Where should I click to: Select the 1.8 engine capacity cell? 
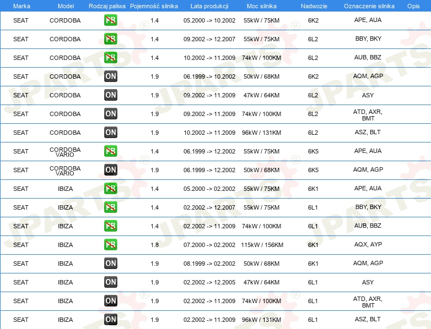pos(154,245)
